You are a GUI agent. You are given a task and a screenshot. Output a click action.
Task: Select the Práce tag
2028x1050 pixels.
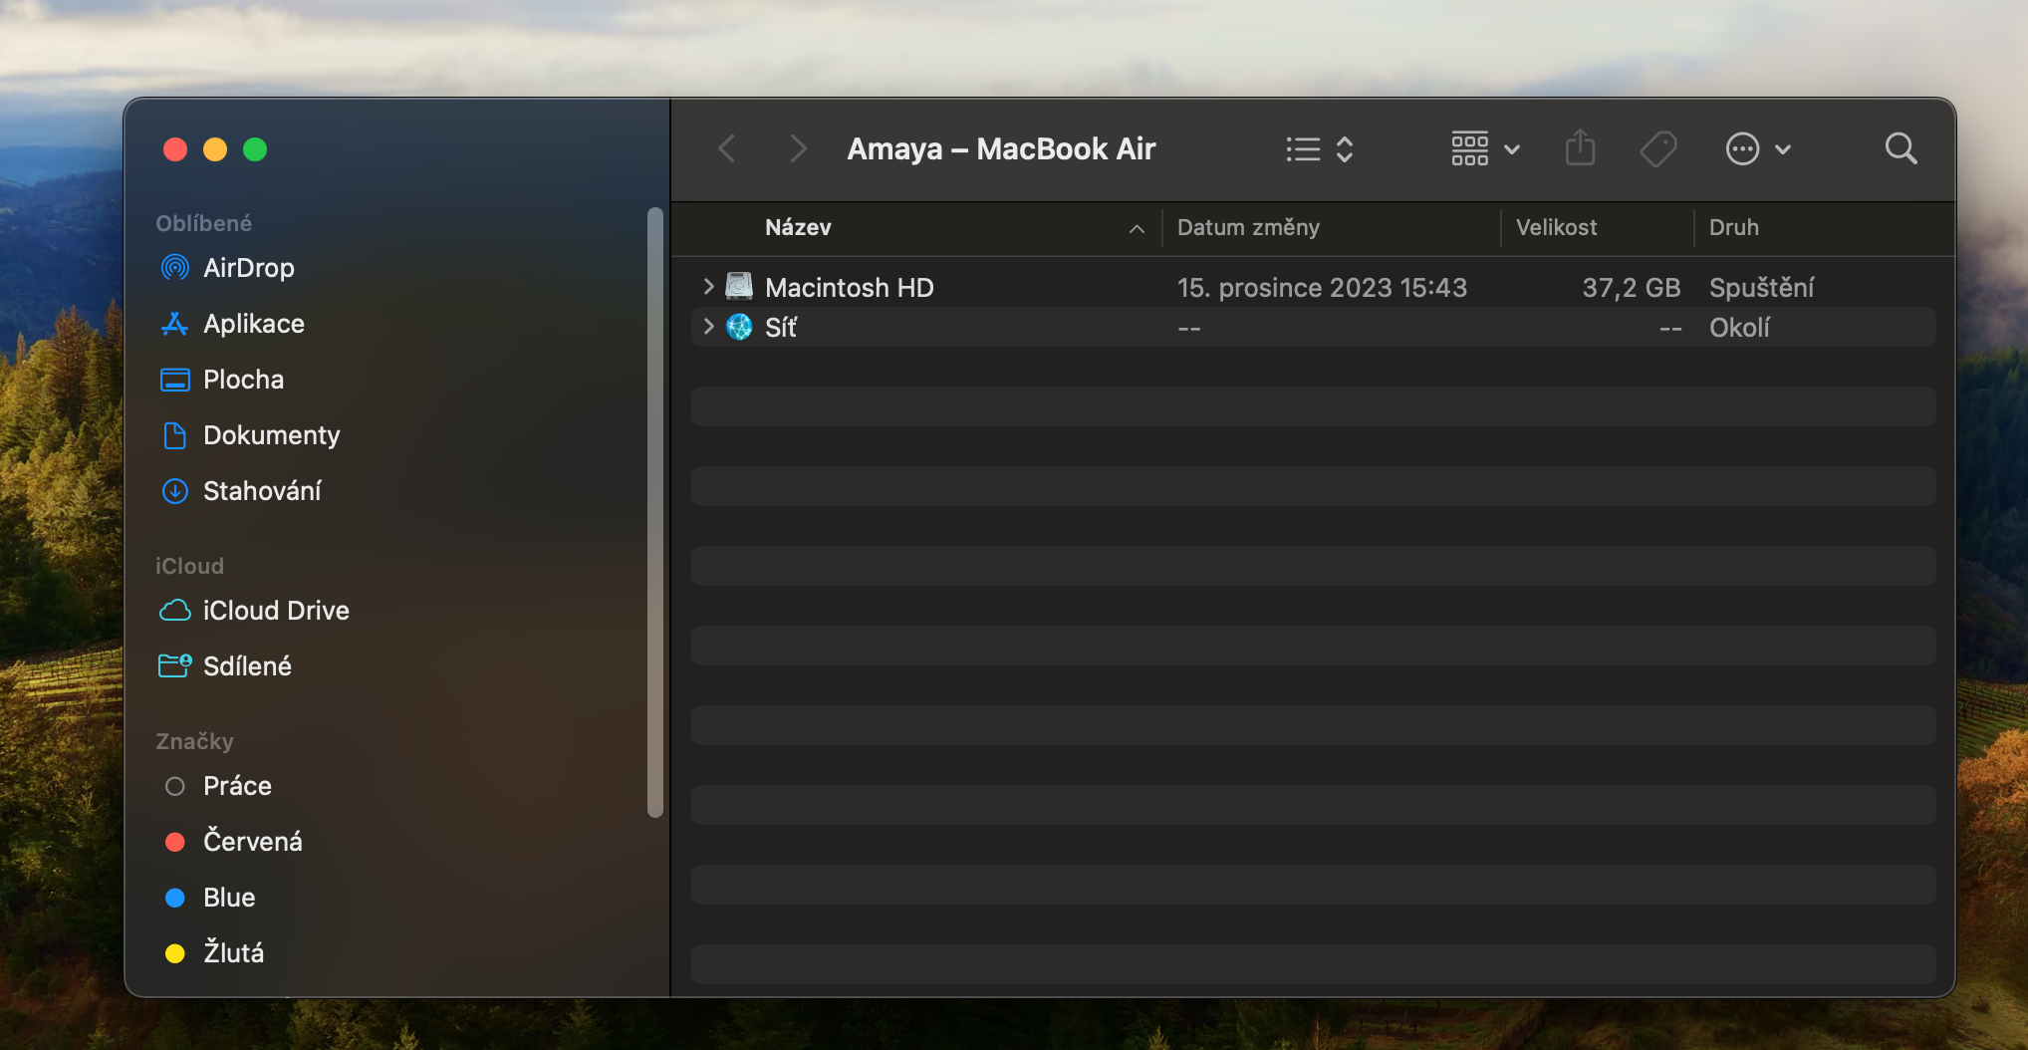[x=217, y=786]
